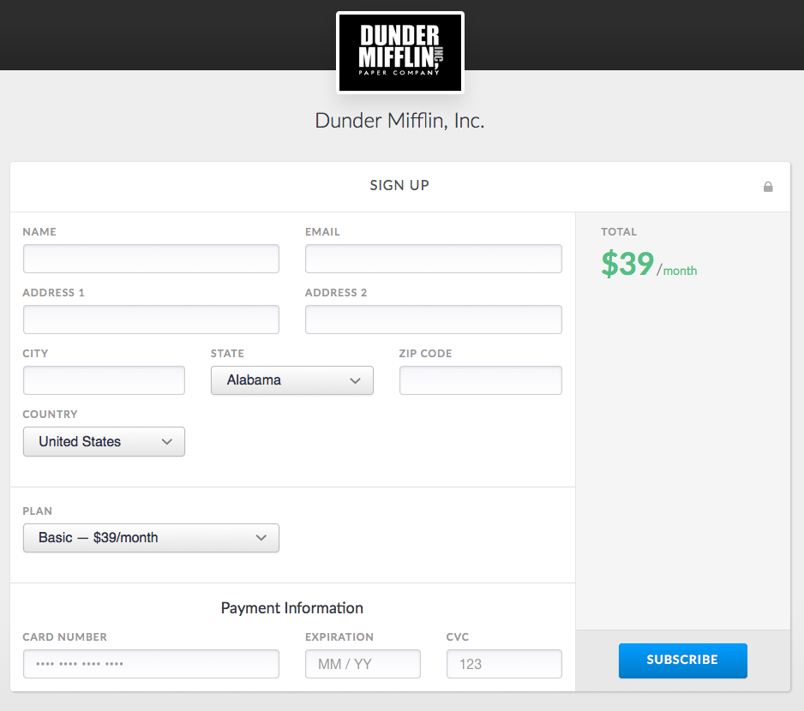The height and width of the screenshot is (711, 804).
Task: Click the Country dropdown chevron arrow
Action: coord(168,441)
